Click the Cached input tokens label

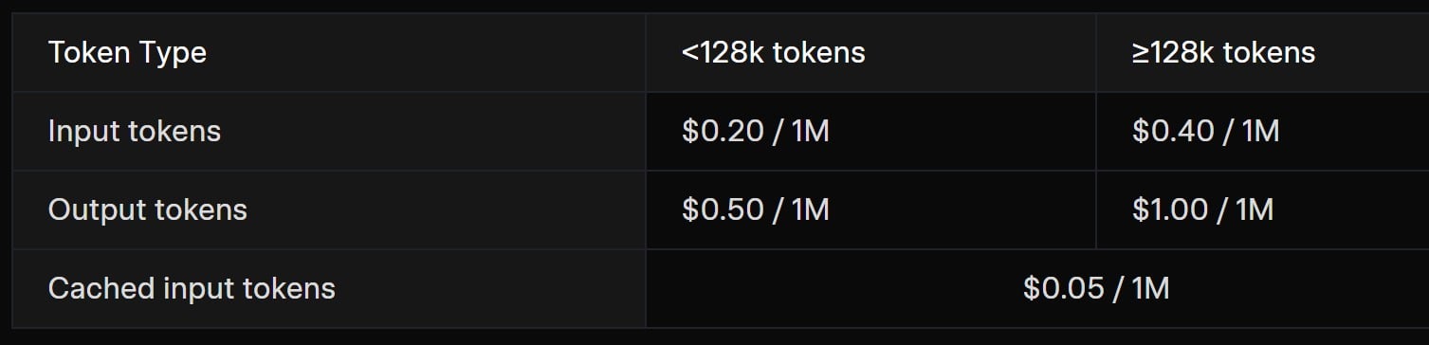tap(192, 288)
